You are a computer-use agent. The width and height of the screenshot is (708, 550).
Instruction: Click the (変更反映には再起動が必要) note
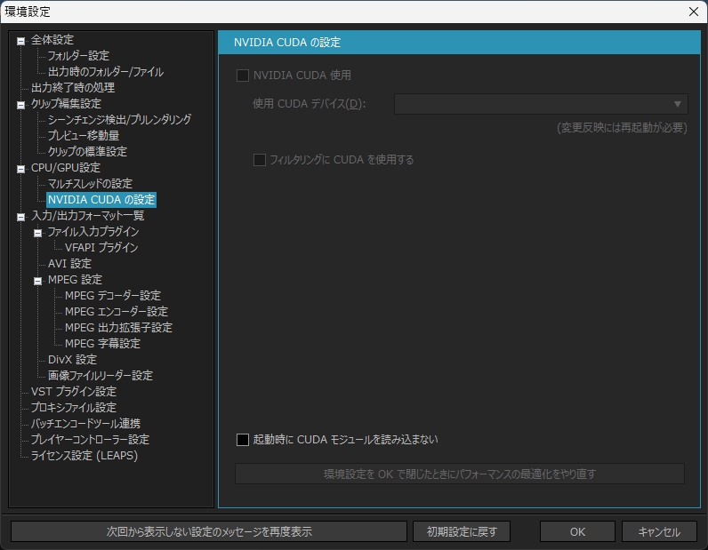(x=623, y=128)
